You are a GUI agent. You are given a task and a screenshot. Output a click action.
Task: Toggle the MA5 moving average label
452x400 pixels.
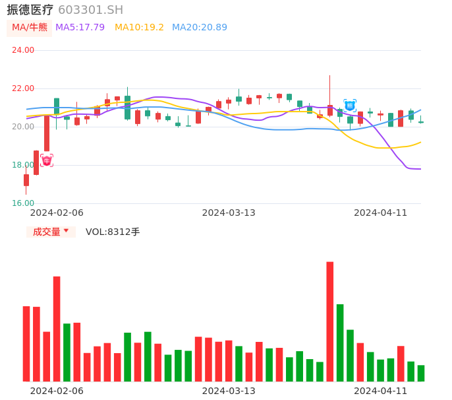[x=80, y=28]
